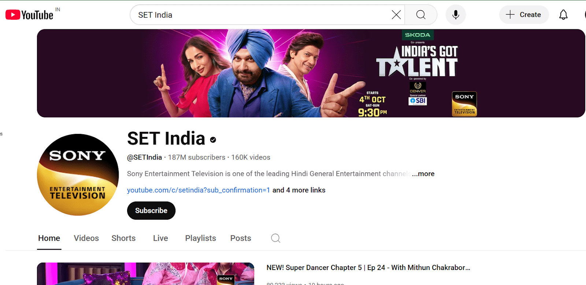Click the SET India verified badge
This screenshot has height=285, width=586.
pyautogui.click(x=213, y=140)
